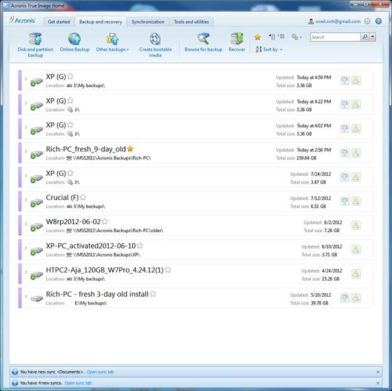The image size is (392, 391).
Task: Mark Crucial (F) backup as favorite
Action: coord(83,197)
